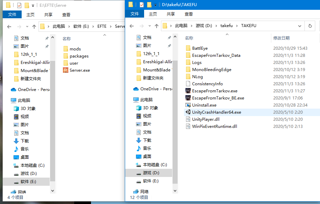Switch to the 主页 tab in the TAKEFU window
Viewport: 320px width, 204px height.
pos(153,14)
